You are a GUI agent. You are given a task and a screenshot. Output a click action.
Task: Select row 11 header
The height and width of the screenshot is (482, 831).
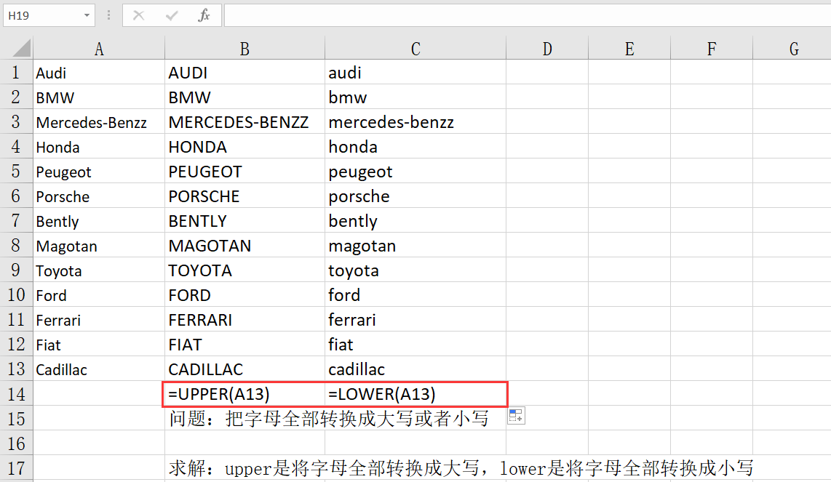[16, 319]
